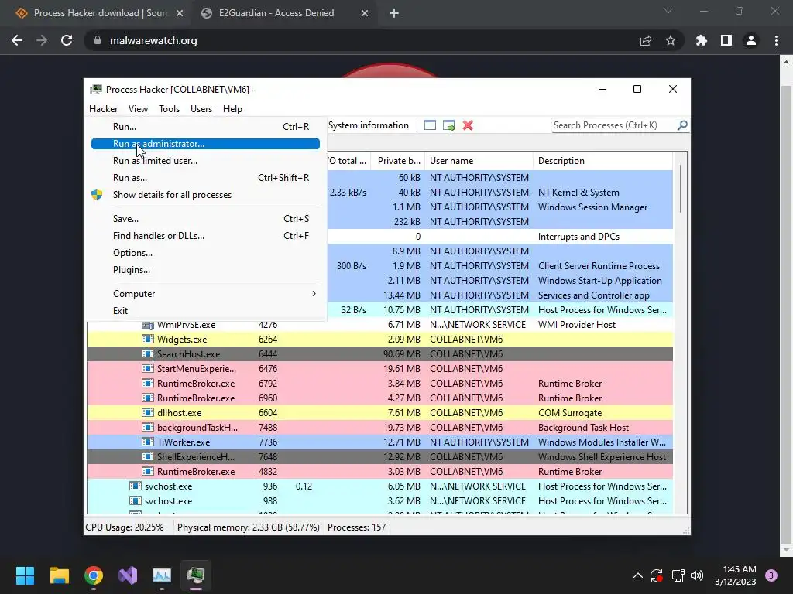Select the backgroundTaskH... process row
The width and height of the screenshot is (793, 594).
click(x=379, y=427)
